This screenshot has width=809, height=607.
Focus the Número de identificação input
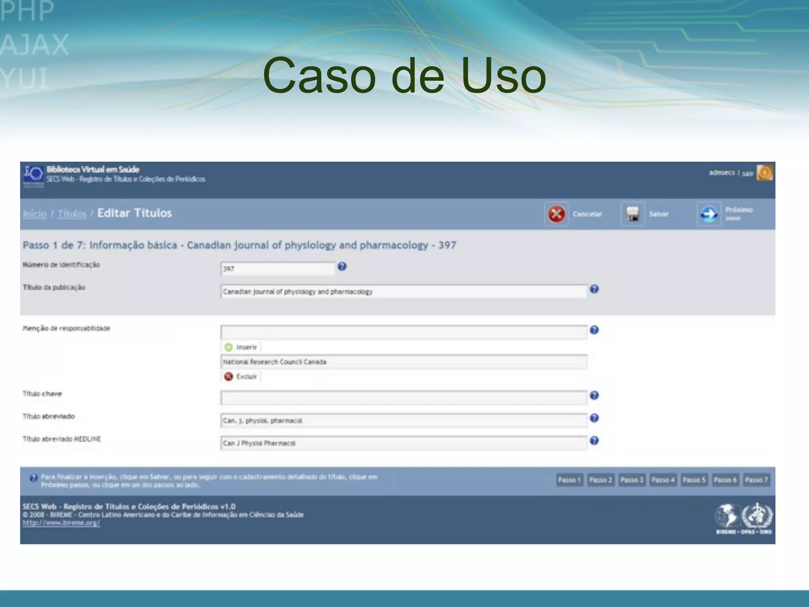coord(278,269)
